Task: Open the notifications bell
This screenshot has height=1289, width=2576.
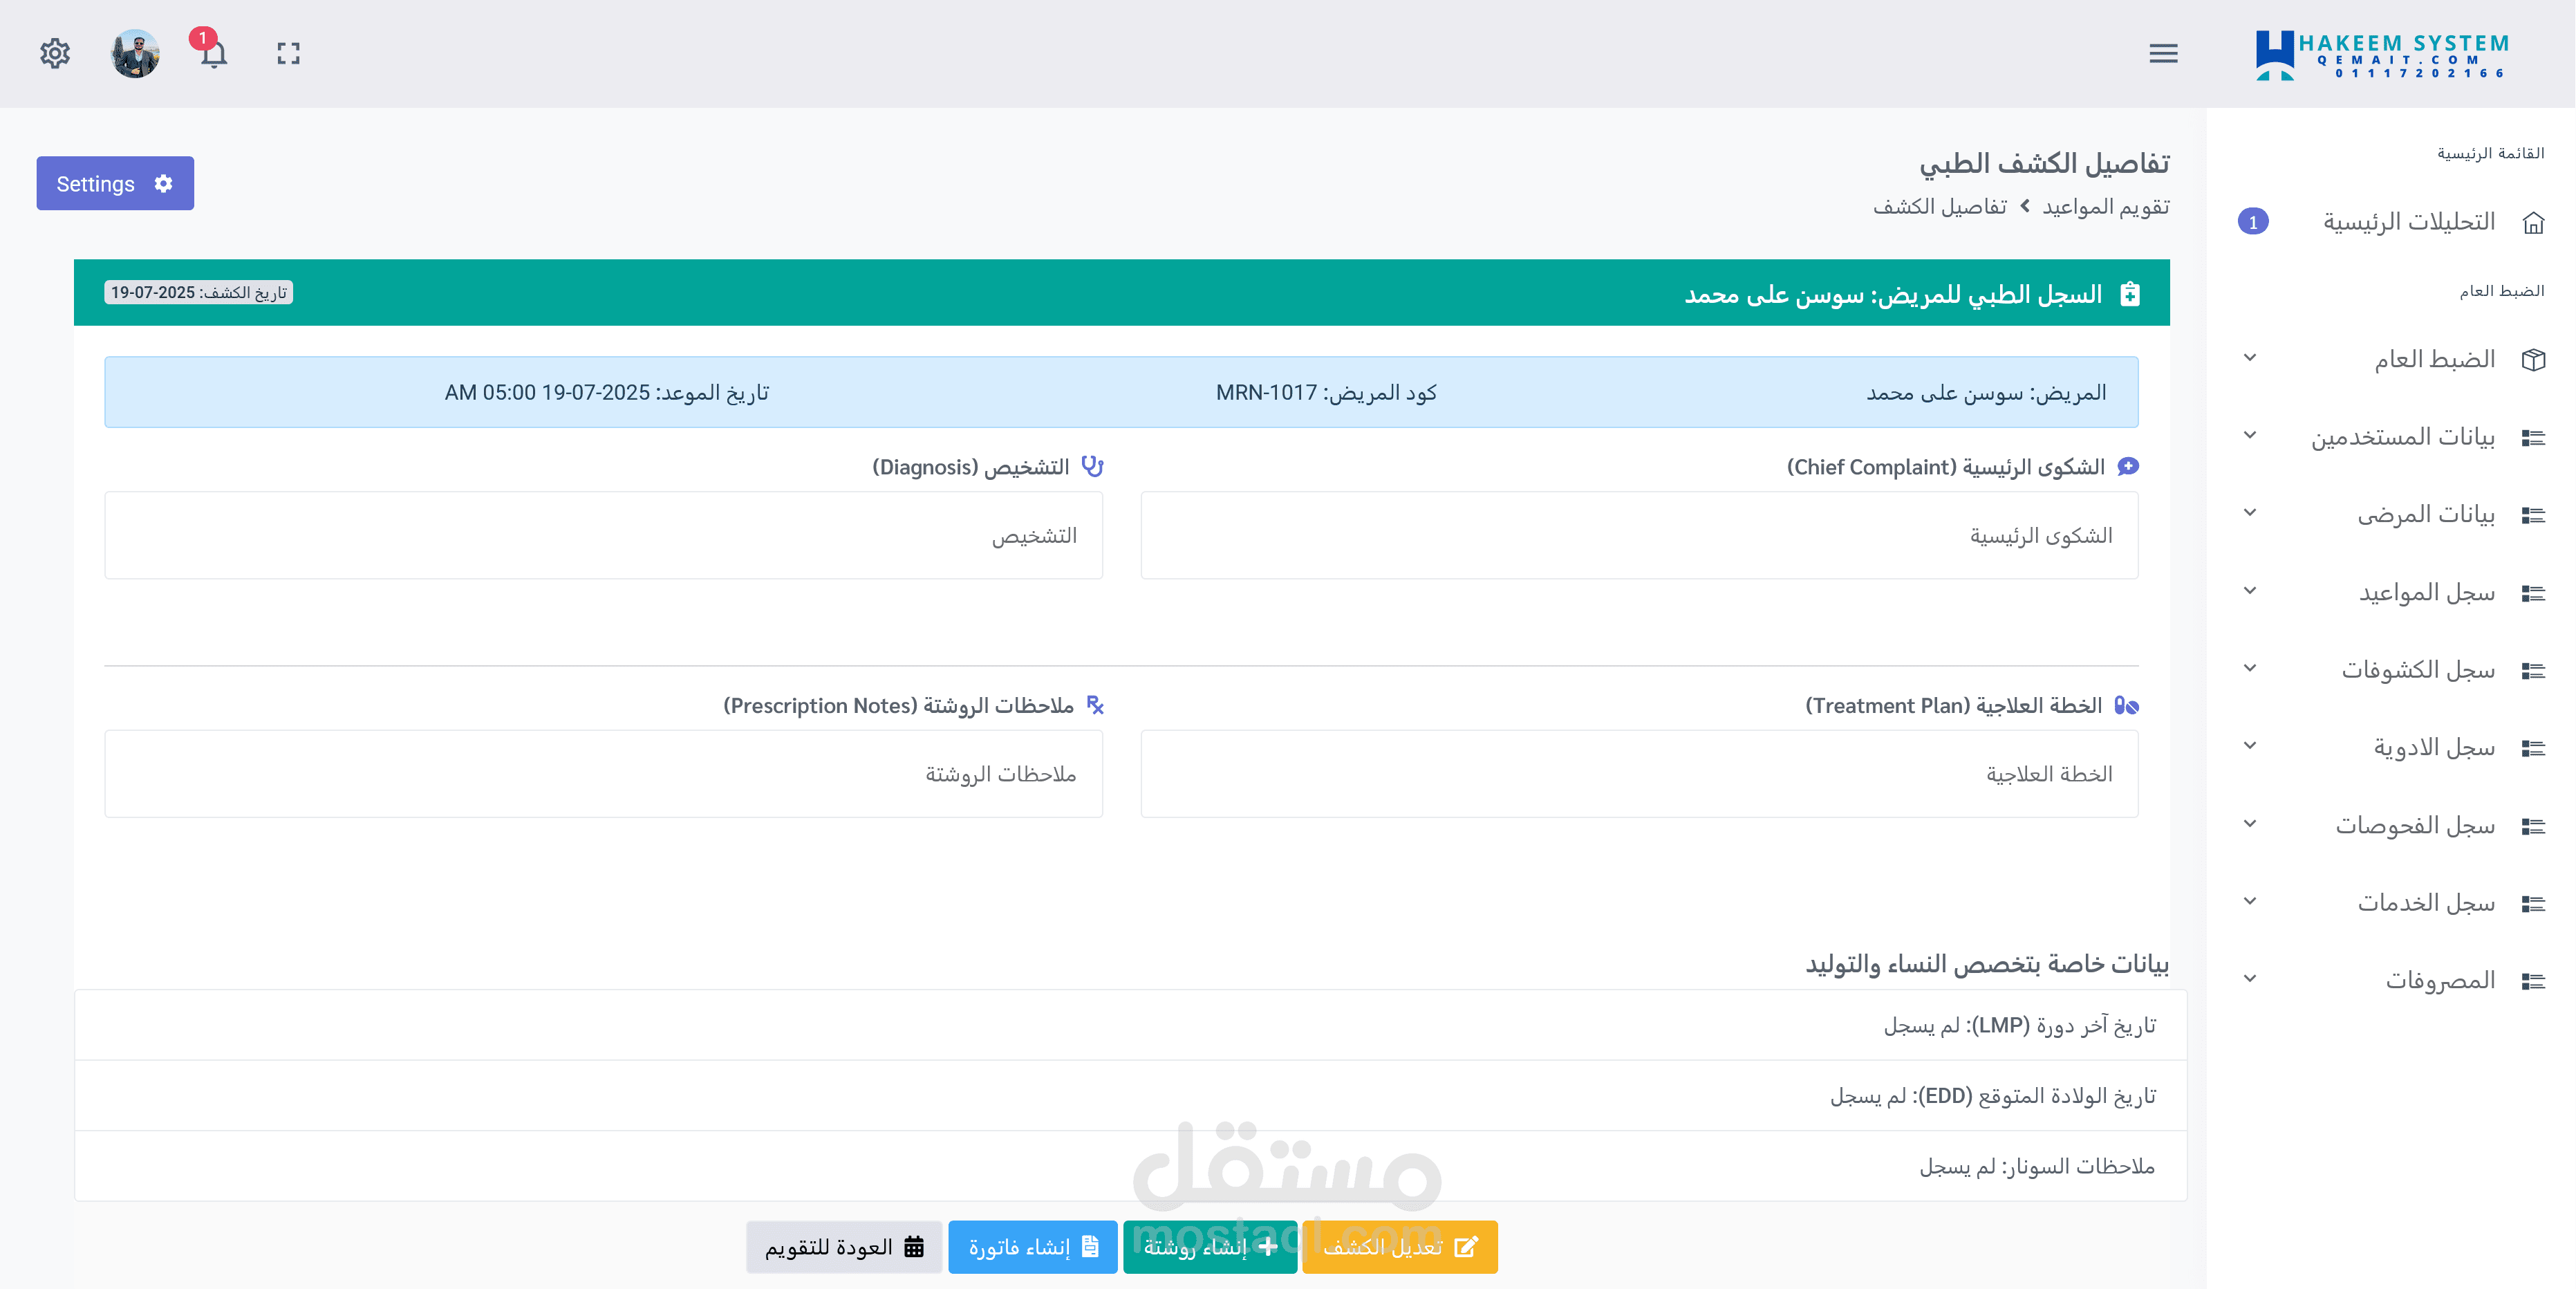Action: [x=213, y=54]
